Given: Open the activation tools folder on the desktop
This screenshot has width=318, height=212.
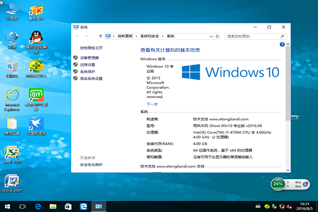Looking at the screenshot, I should click(12, 126).
